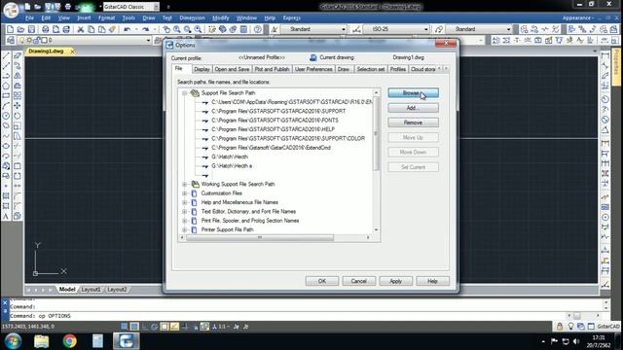Click the Text Style icon beside the Standard dropdown
The image size is (623, 350).
point(275,29)
